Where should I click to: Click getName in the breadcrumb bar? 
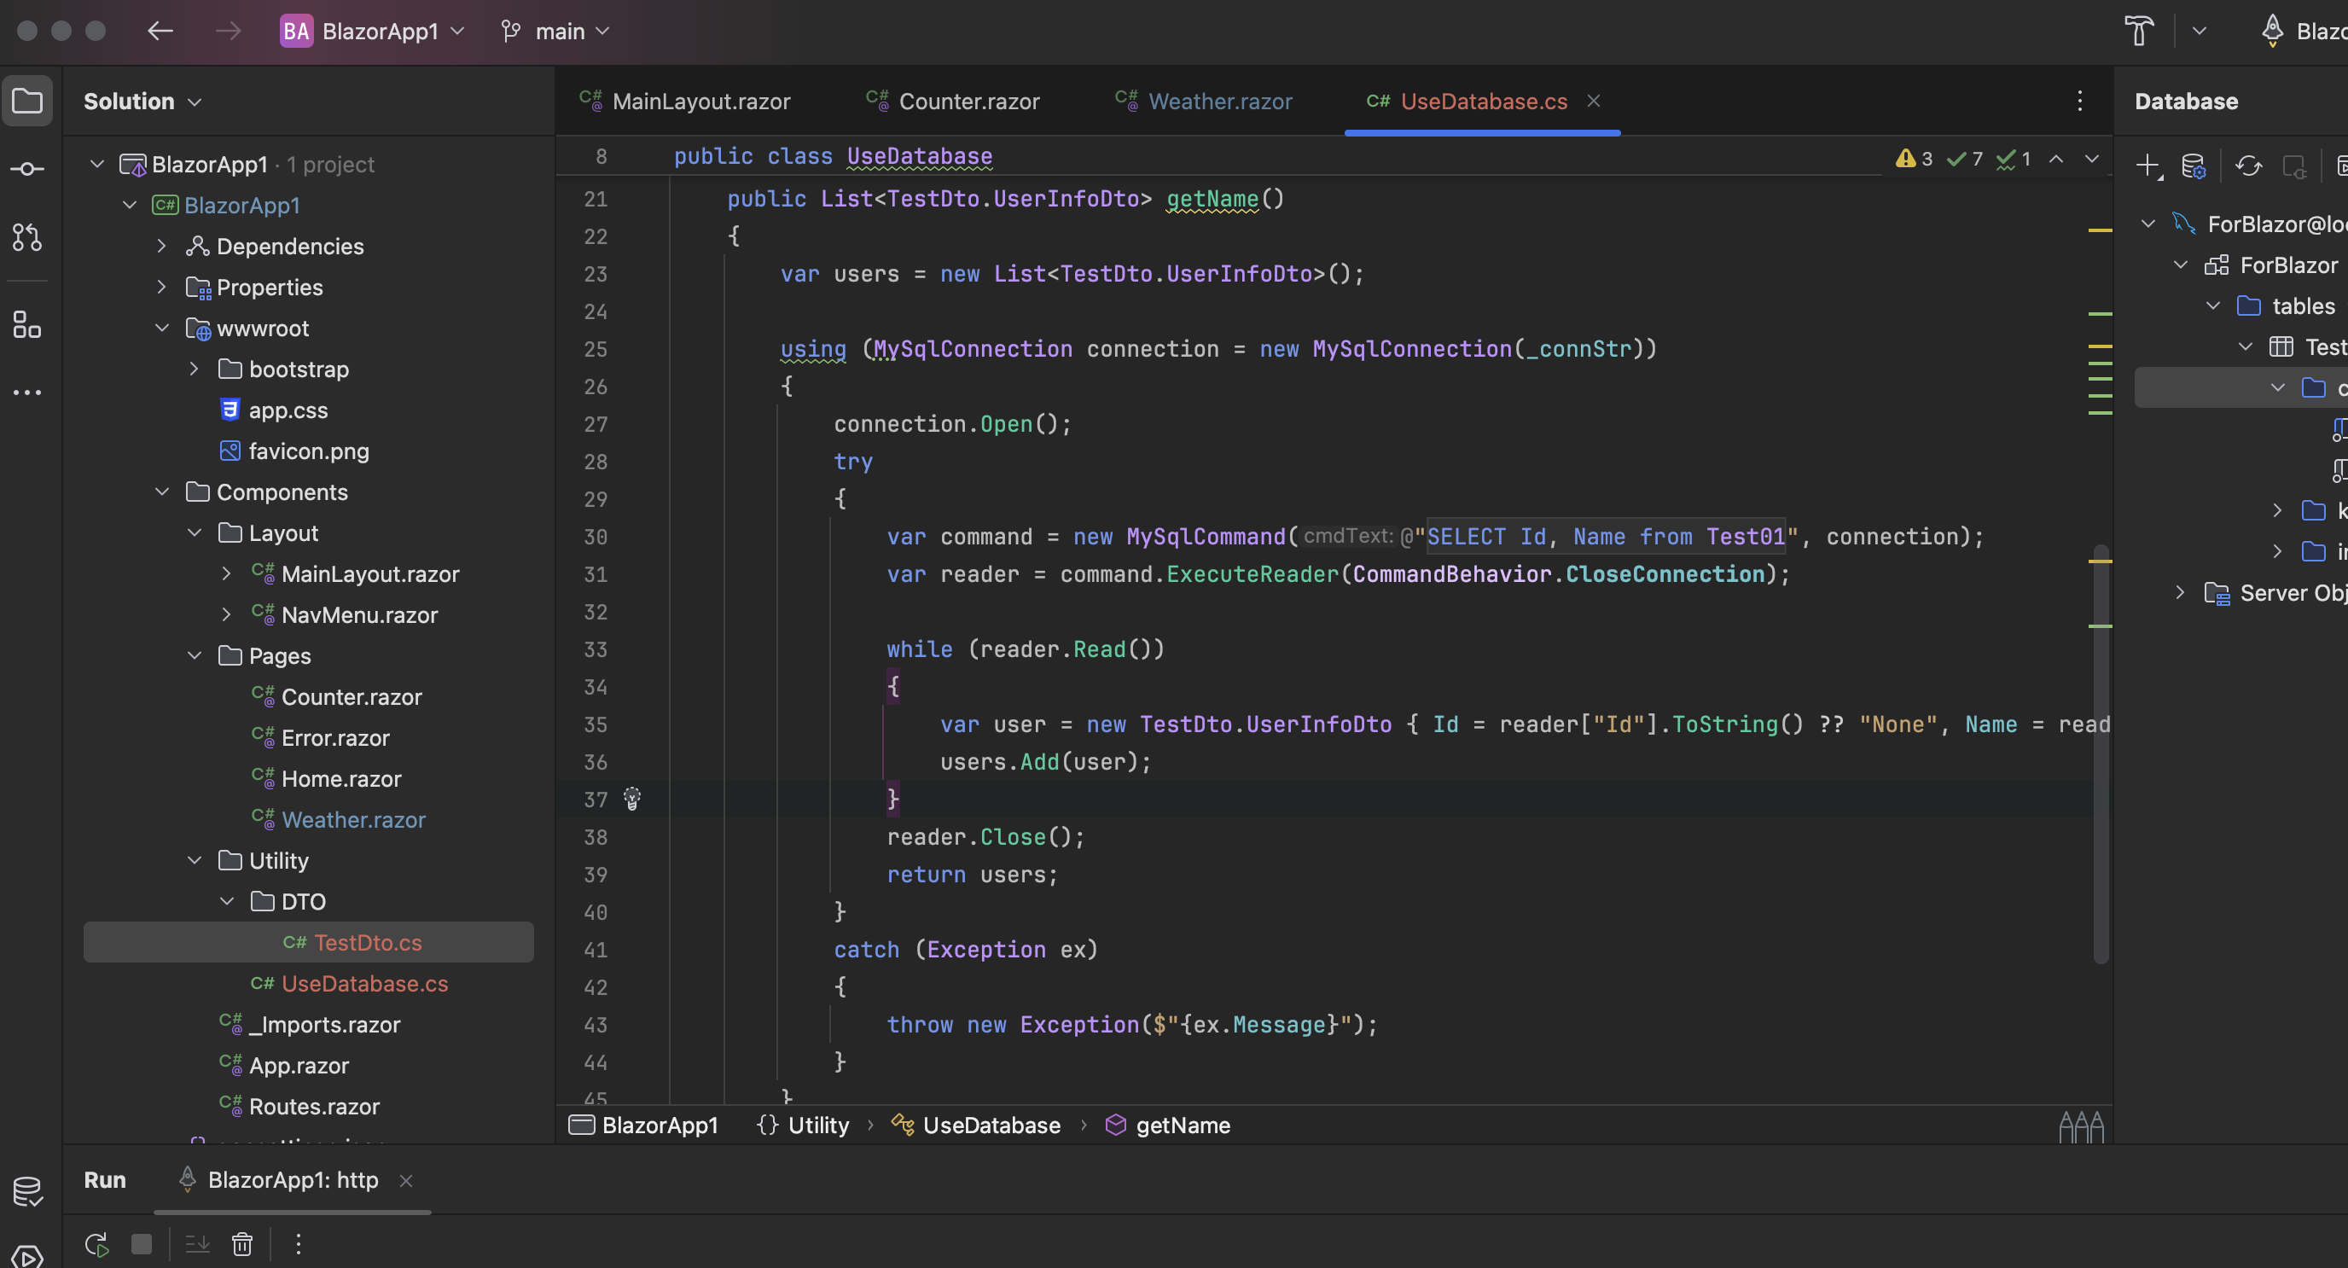pyautogui.click(x=1182, y=1125)
